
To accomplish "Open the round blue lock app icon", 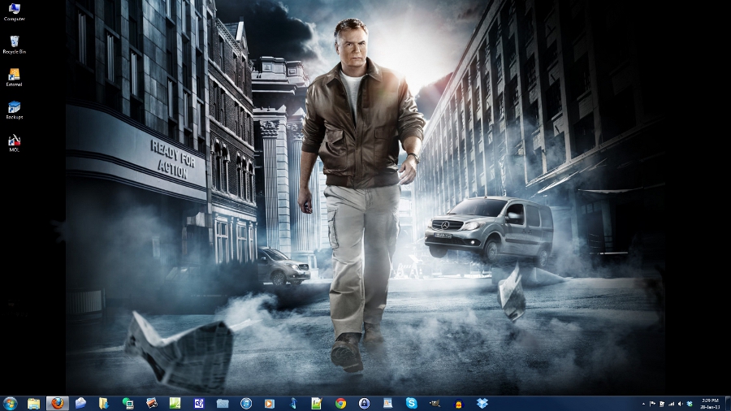I will coord(364,404).
